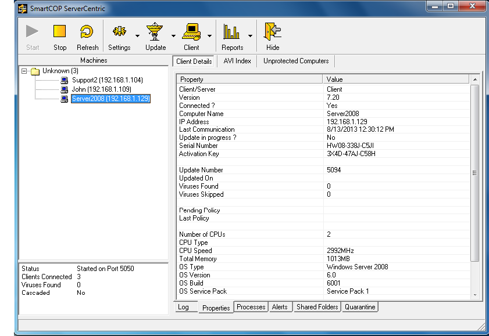
Task: Click the SmartCOP ServerCentric title bar icon
Action: pos(23,8)
